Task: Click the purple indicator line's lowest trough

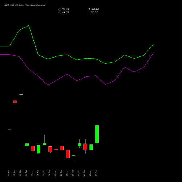Action: tap(48, 85)
